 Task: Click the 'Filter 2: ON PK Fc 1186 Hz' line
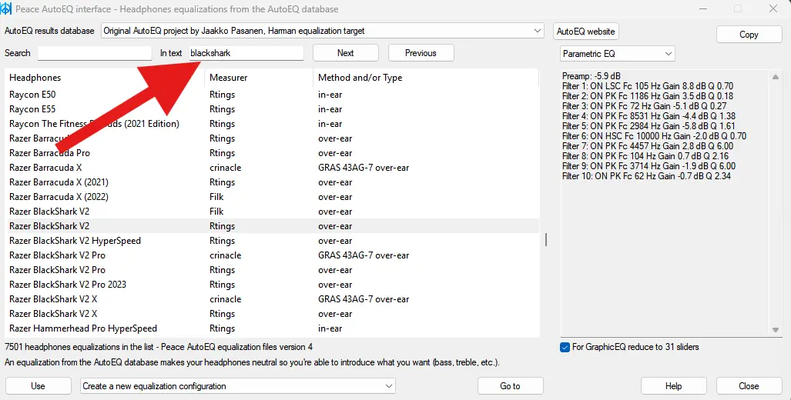pyautogui.click(x=648, y=96)
